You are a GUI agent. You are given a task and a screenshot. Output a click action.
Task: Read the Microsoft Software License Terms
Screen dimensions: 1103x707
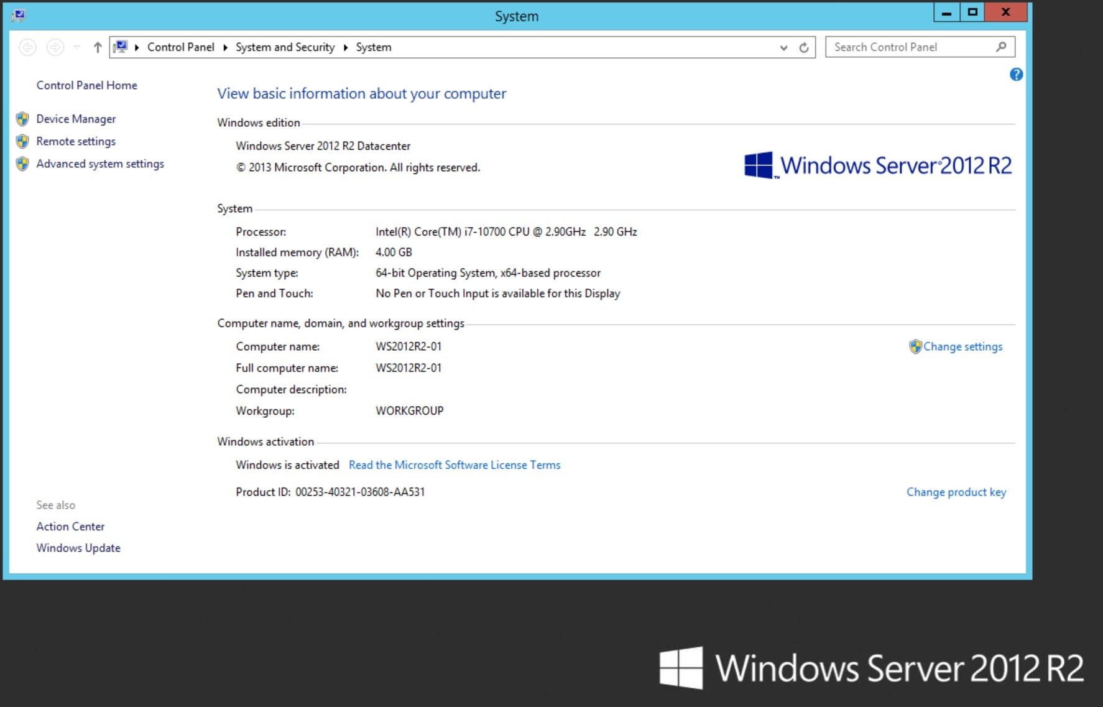point(455,465)
